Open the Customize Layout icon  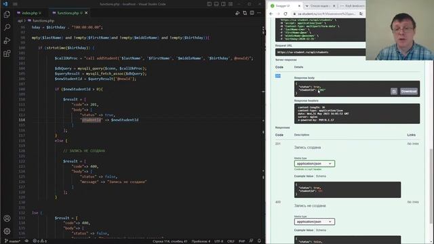[x=231, y=4]
